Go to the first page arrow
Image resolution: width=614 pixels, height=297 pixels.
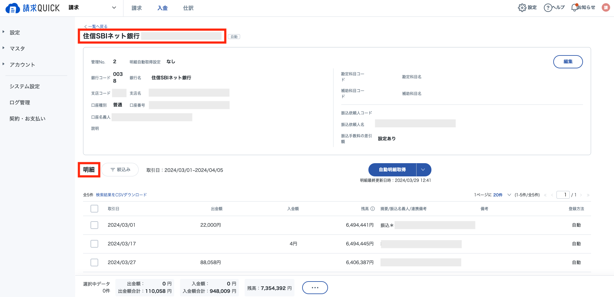(x=545, y=195)
